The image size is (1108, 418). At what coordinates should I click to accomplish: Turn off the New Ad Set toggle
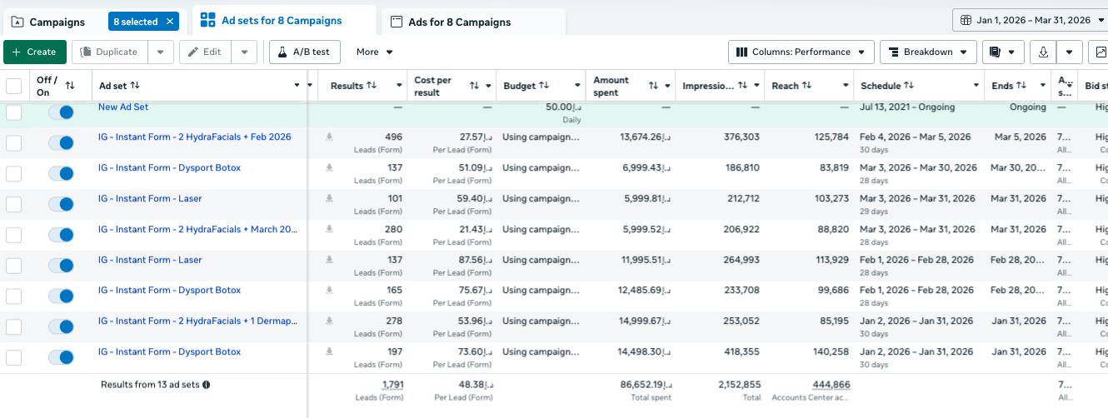tap(61, 112)
